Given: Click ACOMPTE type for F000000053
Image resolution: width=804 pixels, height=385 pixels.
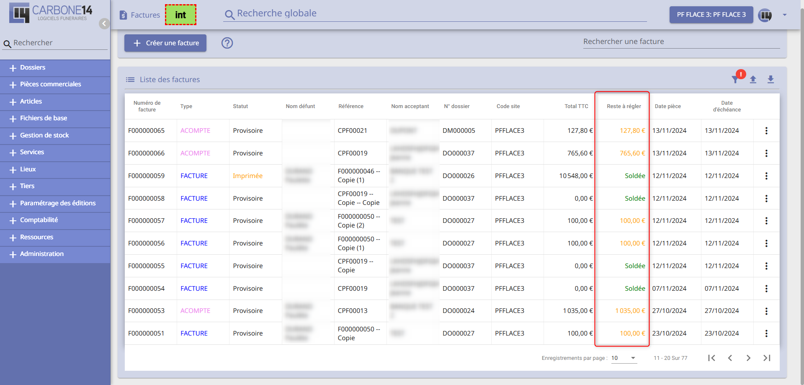Looking at the screenshot, I should coord(195,311).
